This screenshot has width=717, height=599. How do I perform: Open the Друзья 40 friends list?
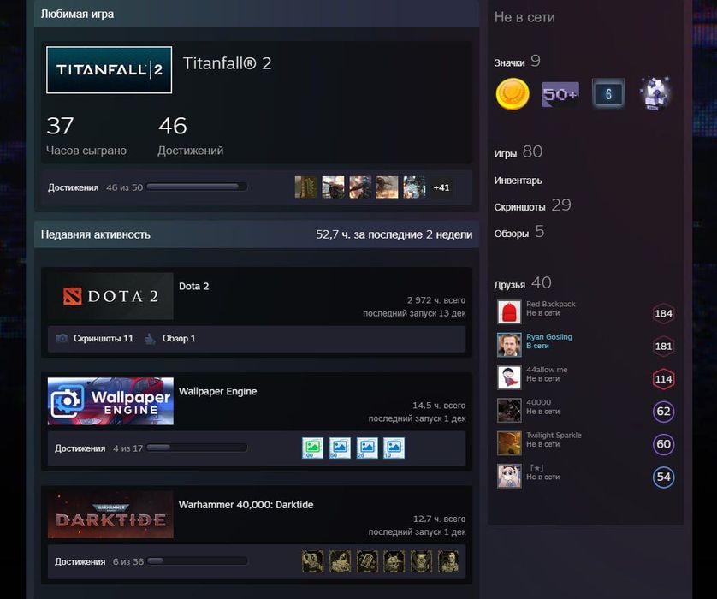coord(523,283)
